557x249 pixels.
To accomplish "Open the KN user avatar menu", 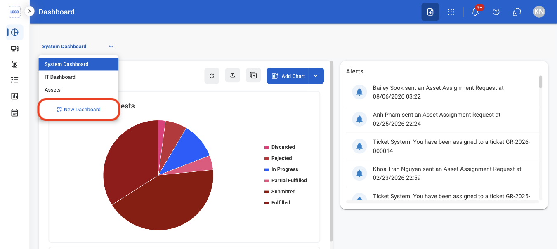I will tap(539, 12).
